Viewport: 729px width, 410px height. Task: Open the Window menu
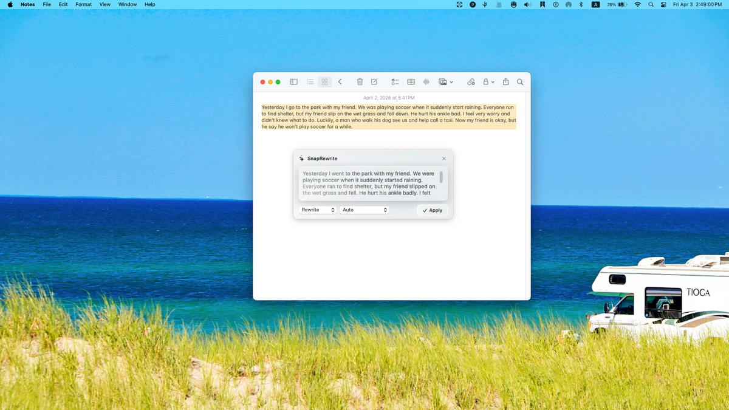coord(127,4)
